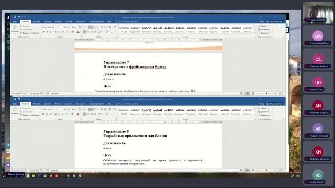The width and height of the screenshot is (335, 188).
Task: Save the Упражнение 8 document via Quick Access
Action: pos(15,99)
